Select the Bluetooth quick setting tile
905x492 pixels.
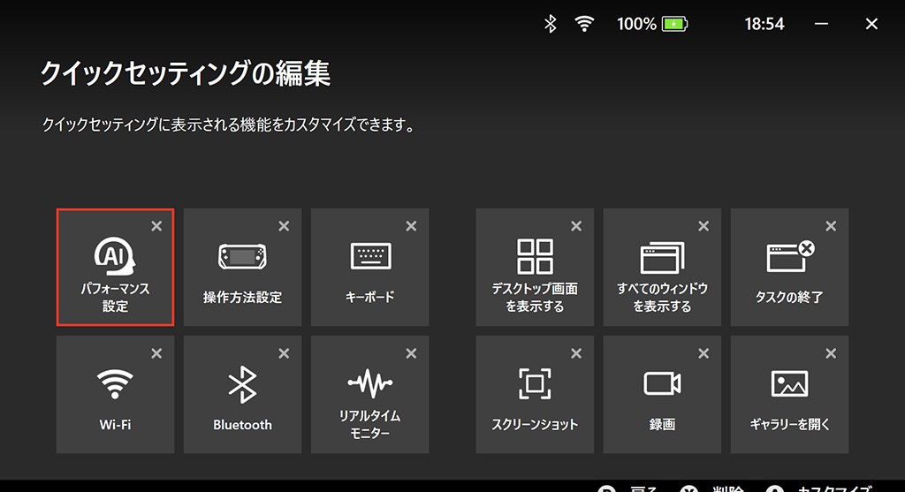[242, 395]
